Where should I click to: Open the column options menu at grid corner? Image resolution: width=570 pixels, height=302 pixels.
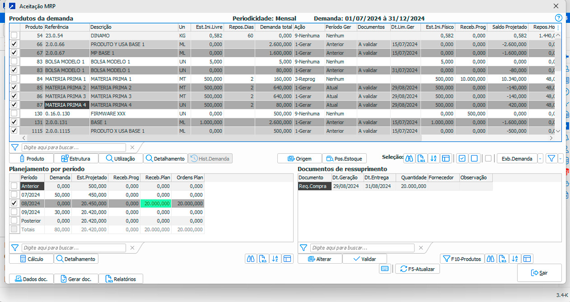[x=558, y=27]
